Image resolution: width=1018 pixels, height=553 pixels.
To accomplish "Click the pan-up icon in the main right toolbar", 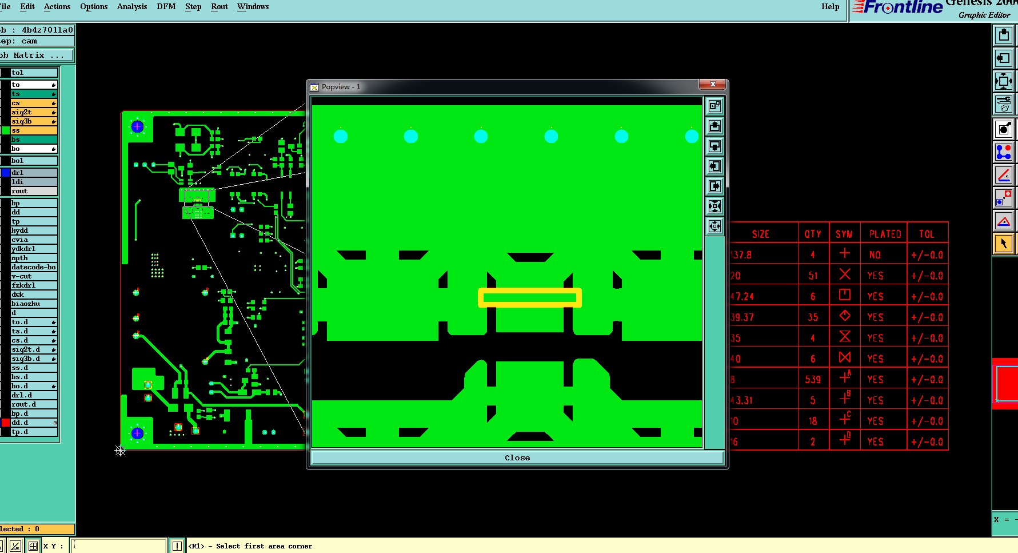I will 1004,35.
